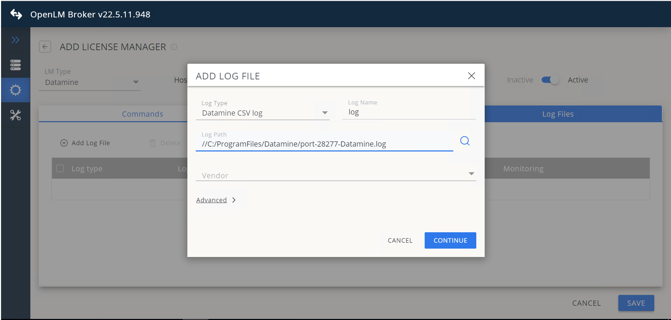Switch to the Commands tab
This screenshot has width=671, height=320.
pos(142,114)
